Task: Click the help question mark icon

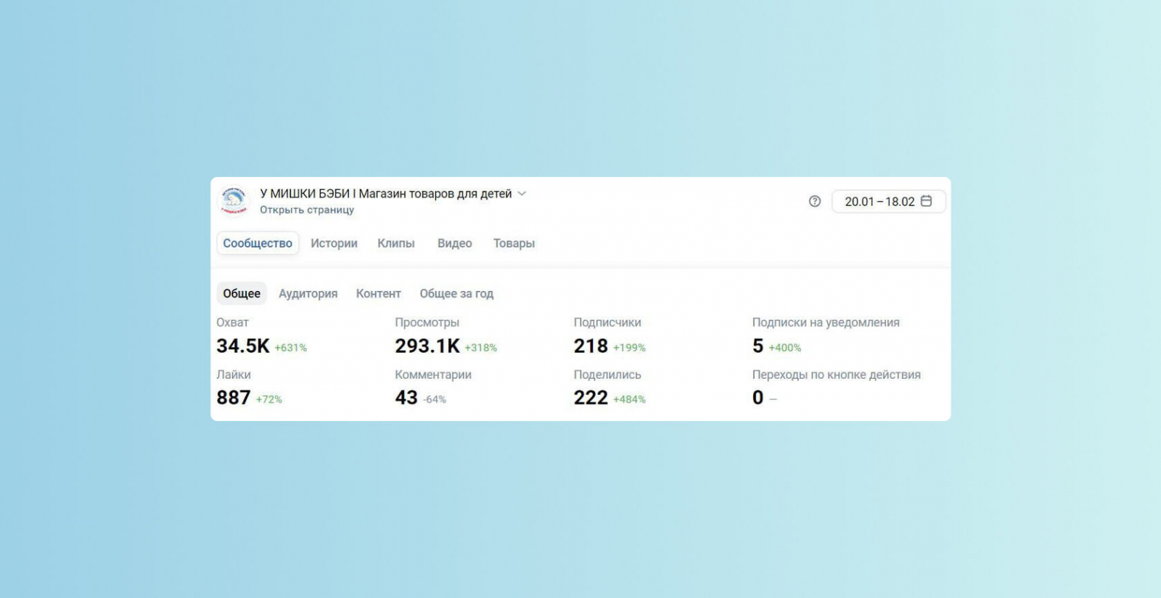Action: pyautogui.click(x=815, y=201)
